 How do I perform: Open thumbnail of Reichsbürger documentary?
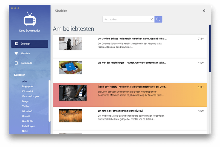(x=70, y=67)
